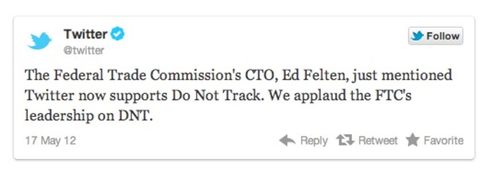Screen dimensions: 502x172
Task: Click the Retweet arrows icon
Action: [x=345, y=140]
